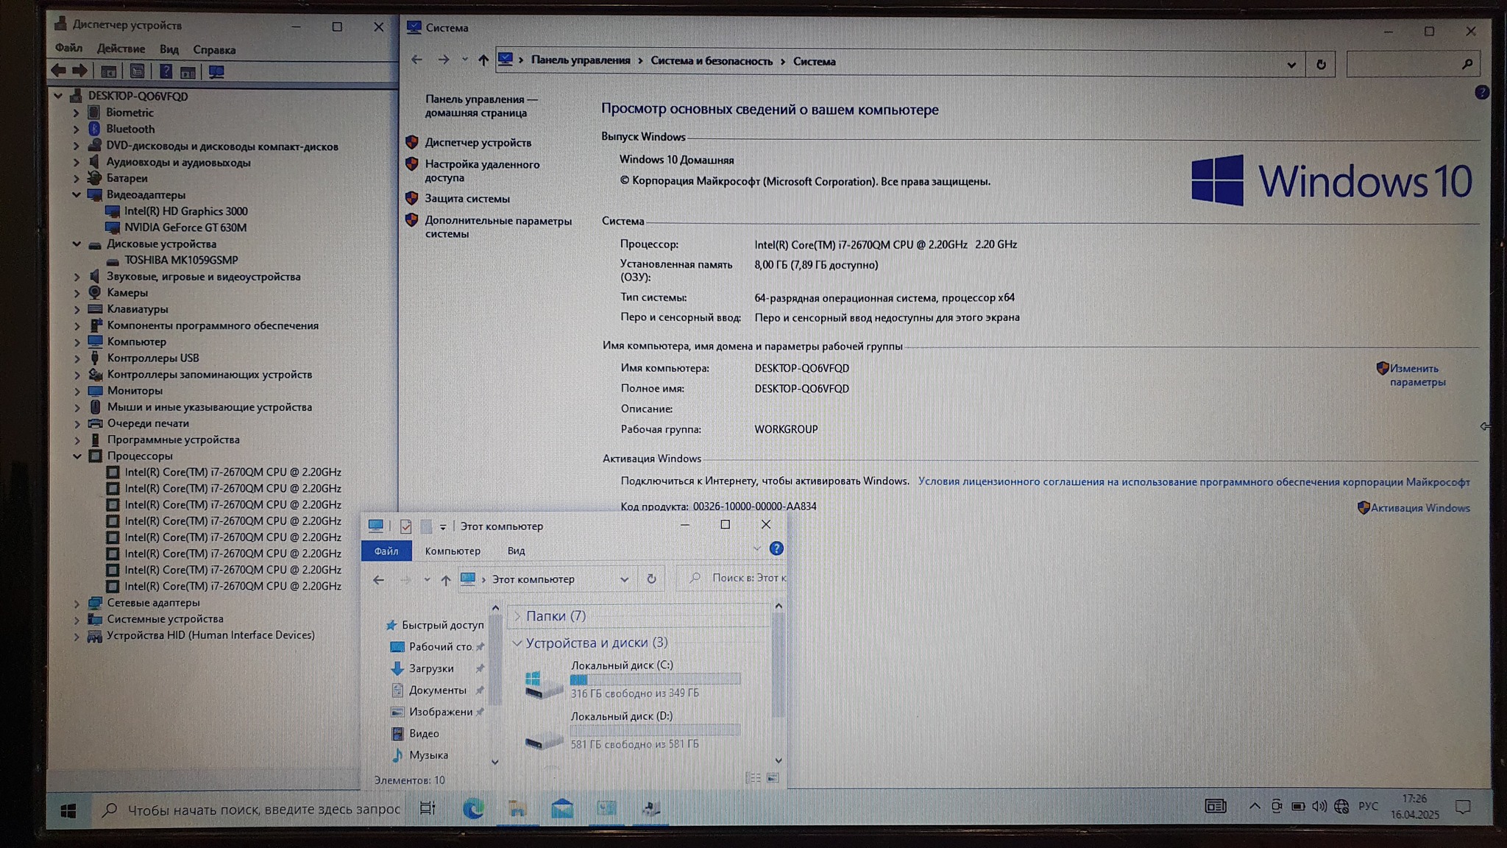Screen dimensions: 1507x848
Task: Open the address bar history dropdown in System
Action: pos(1291,65)
